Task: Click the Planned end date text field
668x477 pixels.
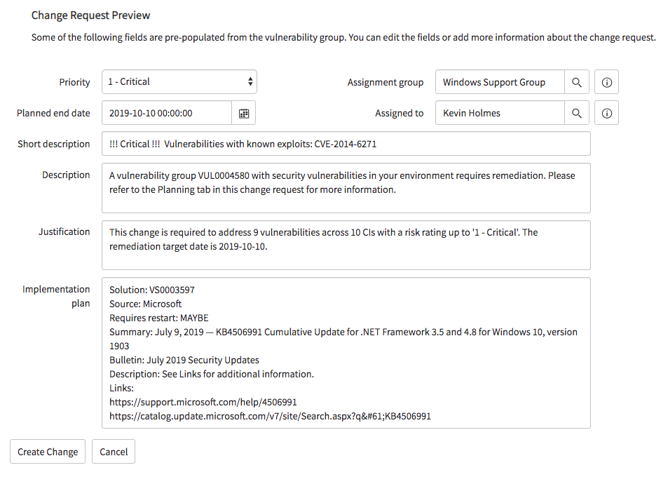Action: (x=167, y=113)
